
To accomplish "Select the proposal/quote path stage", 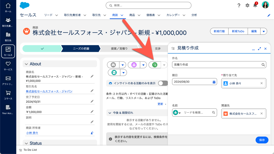I will [119, 49].
